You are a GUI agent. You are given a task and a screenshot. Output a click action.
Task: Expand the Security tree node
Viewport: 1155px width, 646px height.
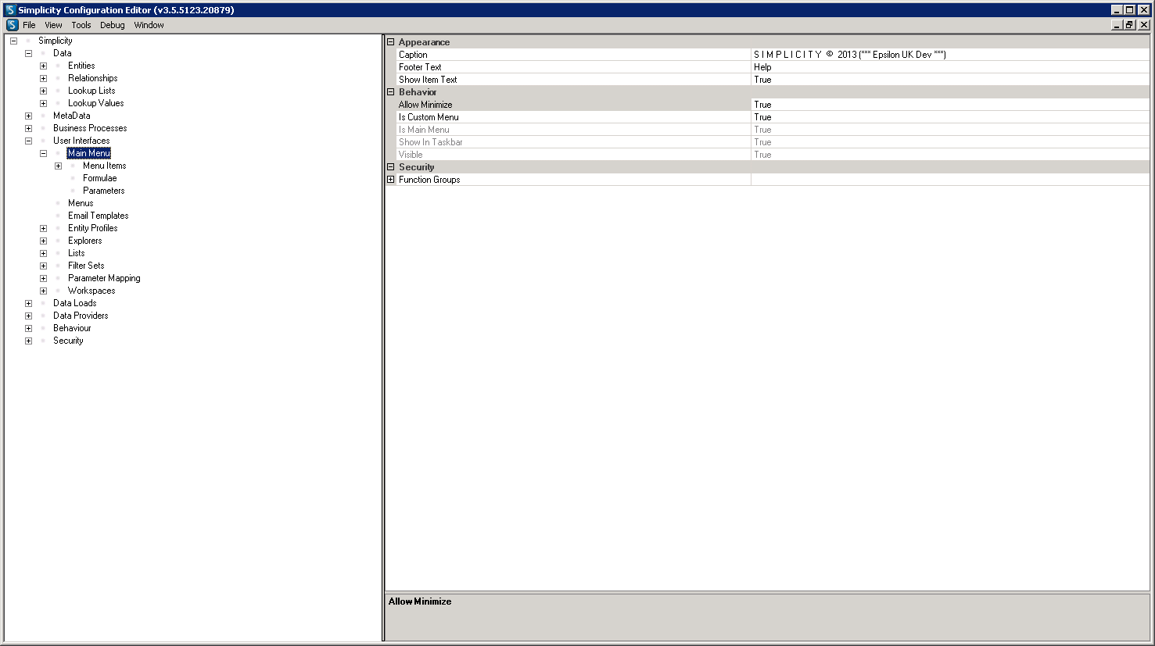[28, 341]
